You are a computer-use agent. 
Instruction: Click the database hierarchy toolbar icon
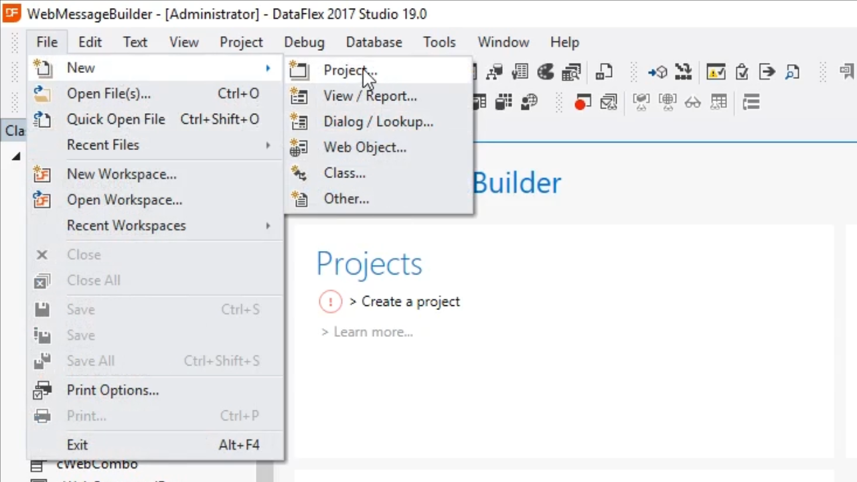[495, 72]
